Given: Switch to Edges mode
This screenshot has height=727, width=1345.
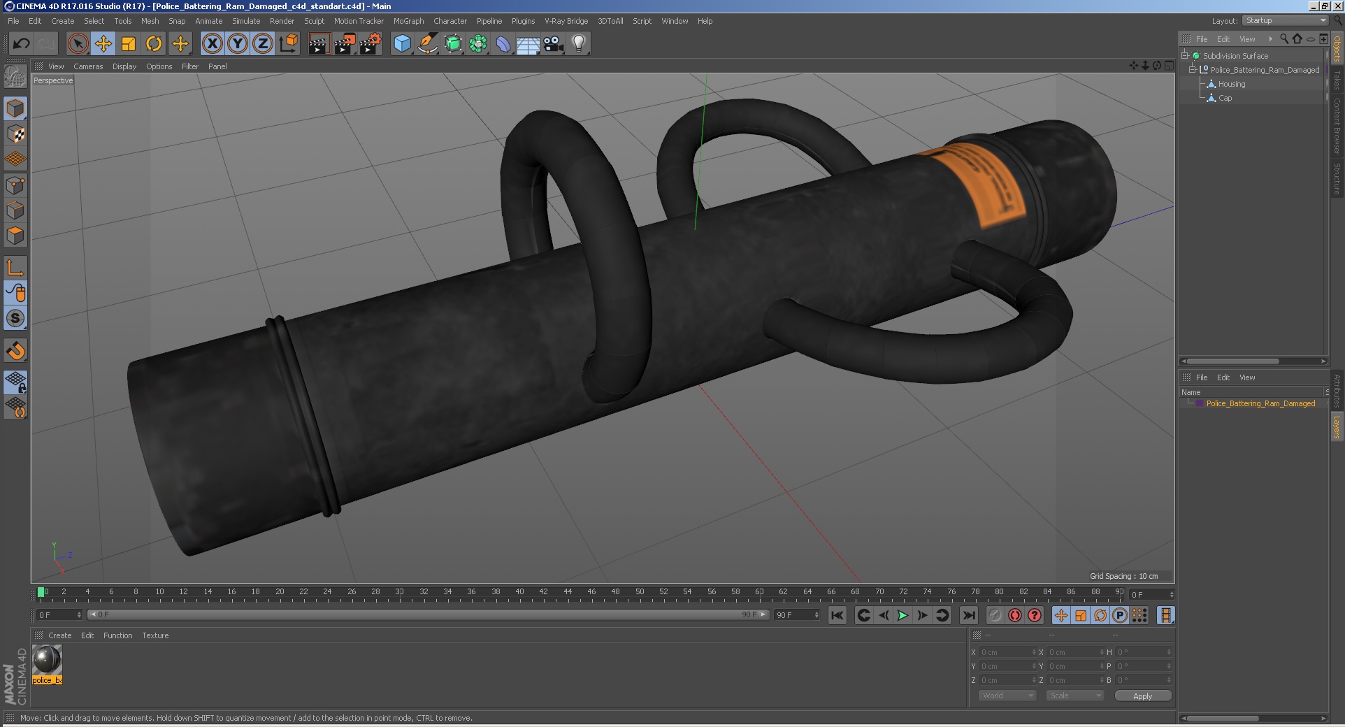Looking at the screenshot, I should tap(15, 210).
